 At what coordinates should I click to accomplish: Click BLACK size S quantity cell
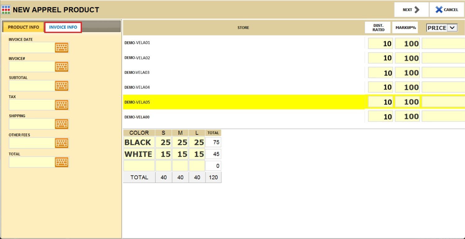163,143
